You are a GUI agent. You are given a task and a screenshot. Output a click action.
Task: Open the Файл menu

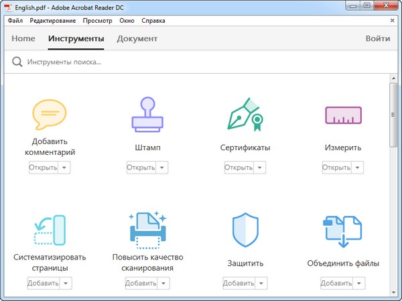click(x=15, y=21)
